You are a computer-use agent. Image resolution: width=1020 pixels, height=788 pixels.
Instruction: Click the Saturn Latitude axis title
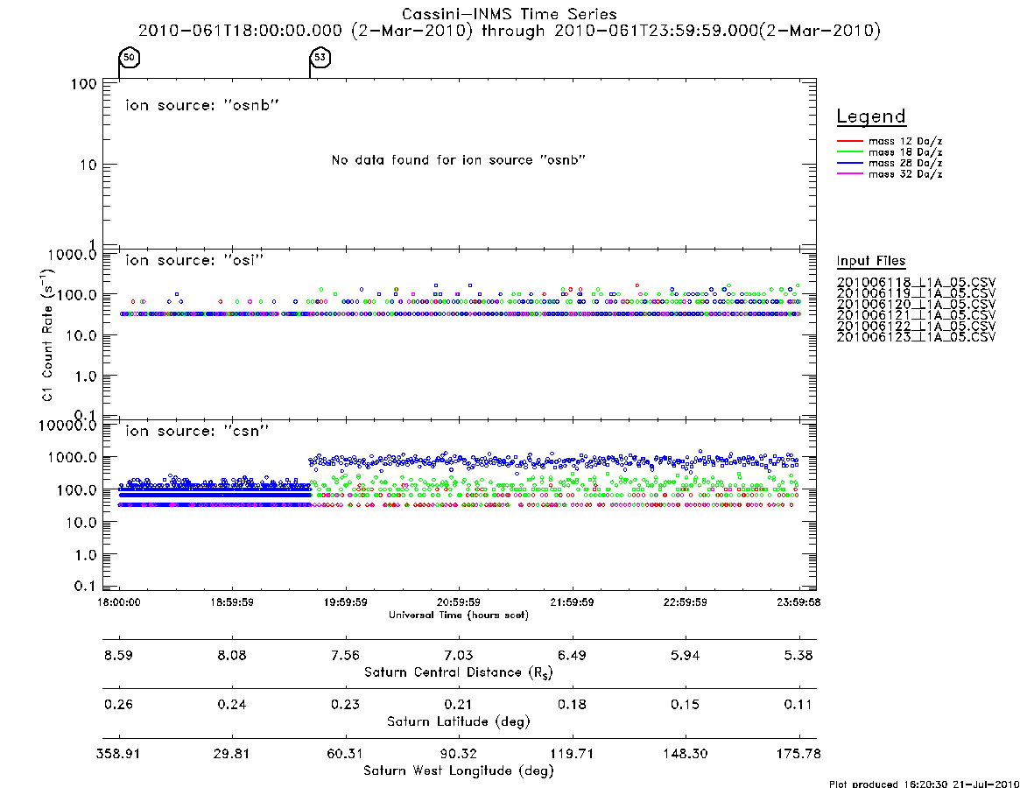point(459,721)
